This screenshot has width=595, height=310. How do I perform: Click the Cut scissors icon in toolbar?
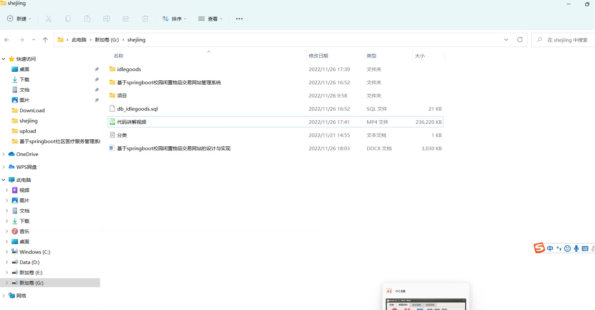(49, 19)
